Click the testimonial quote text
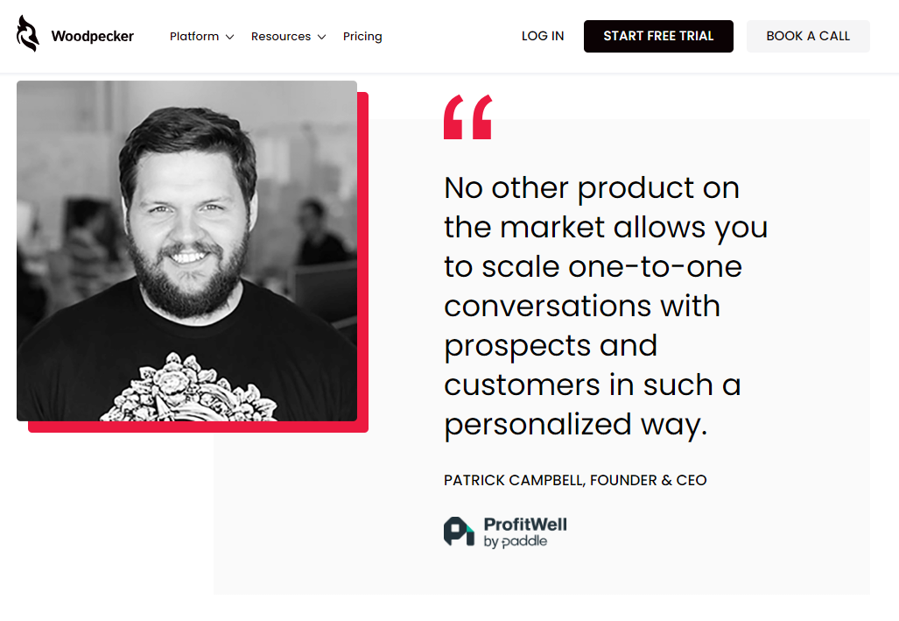Viewport: 899px width, 621px height. tap(604, 306)
